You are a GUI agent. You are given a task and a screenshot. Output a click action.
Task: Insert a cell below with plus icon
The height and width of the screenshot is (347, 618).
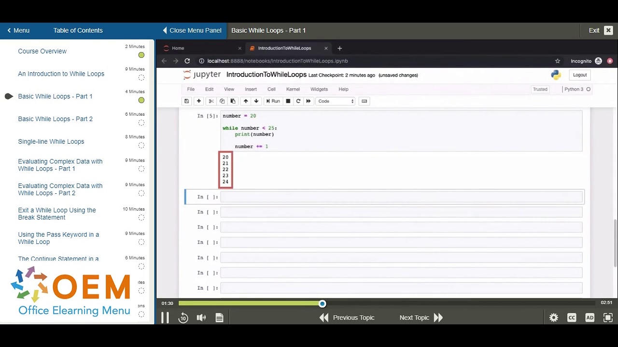pos(198,101)
